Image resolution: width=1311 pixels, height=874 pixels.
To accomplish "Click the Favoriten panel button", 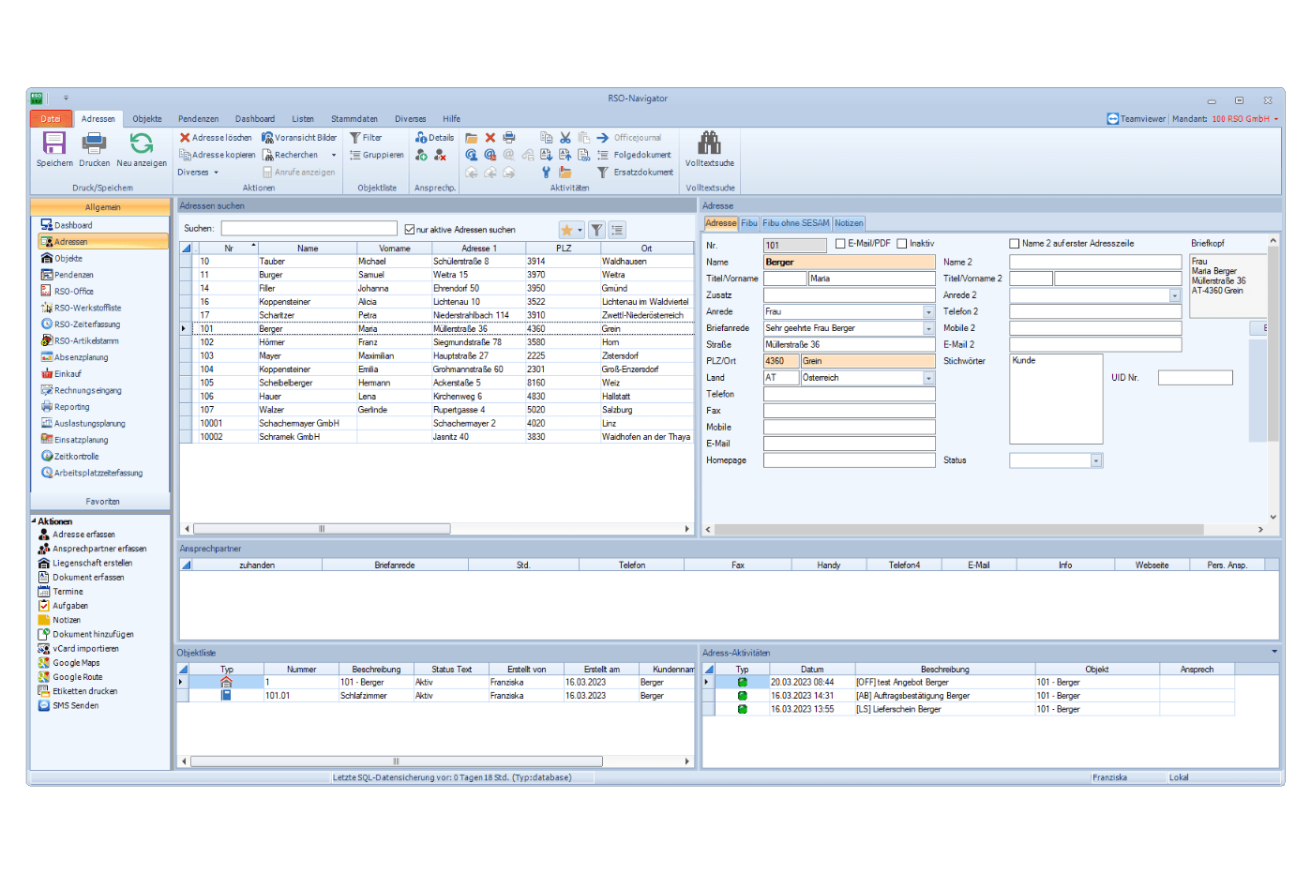I will click(101, 502).
